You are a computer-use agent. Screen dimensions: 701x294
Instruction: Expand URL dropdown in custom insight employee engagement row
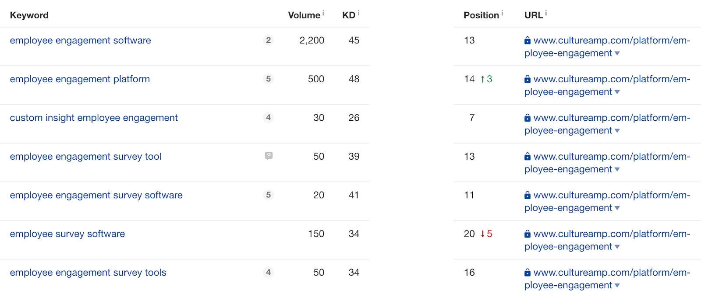point(617,131)
